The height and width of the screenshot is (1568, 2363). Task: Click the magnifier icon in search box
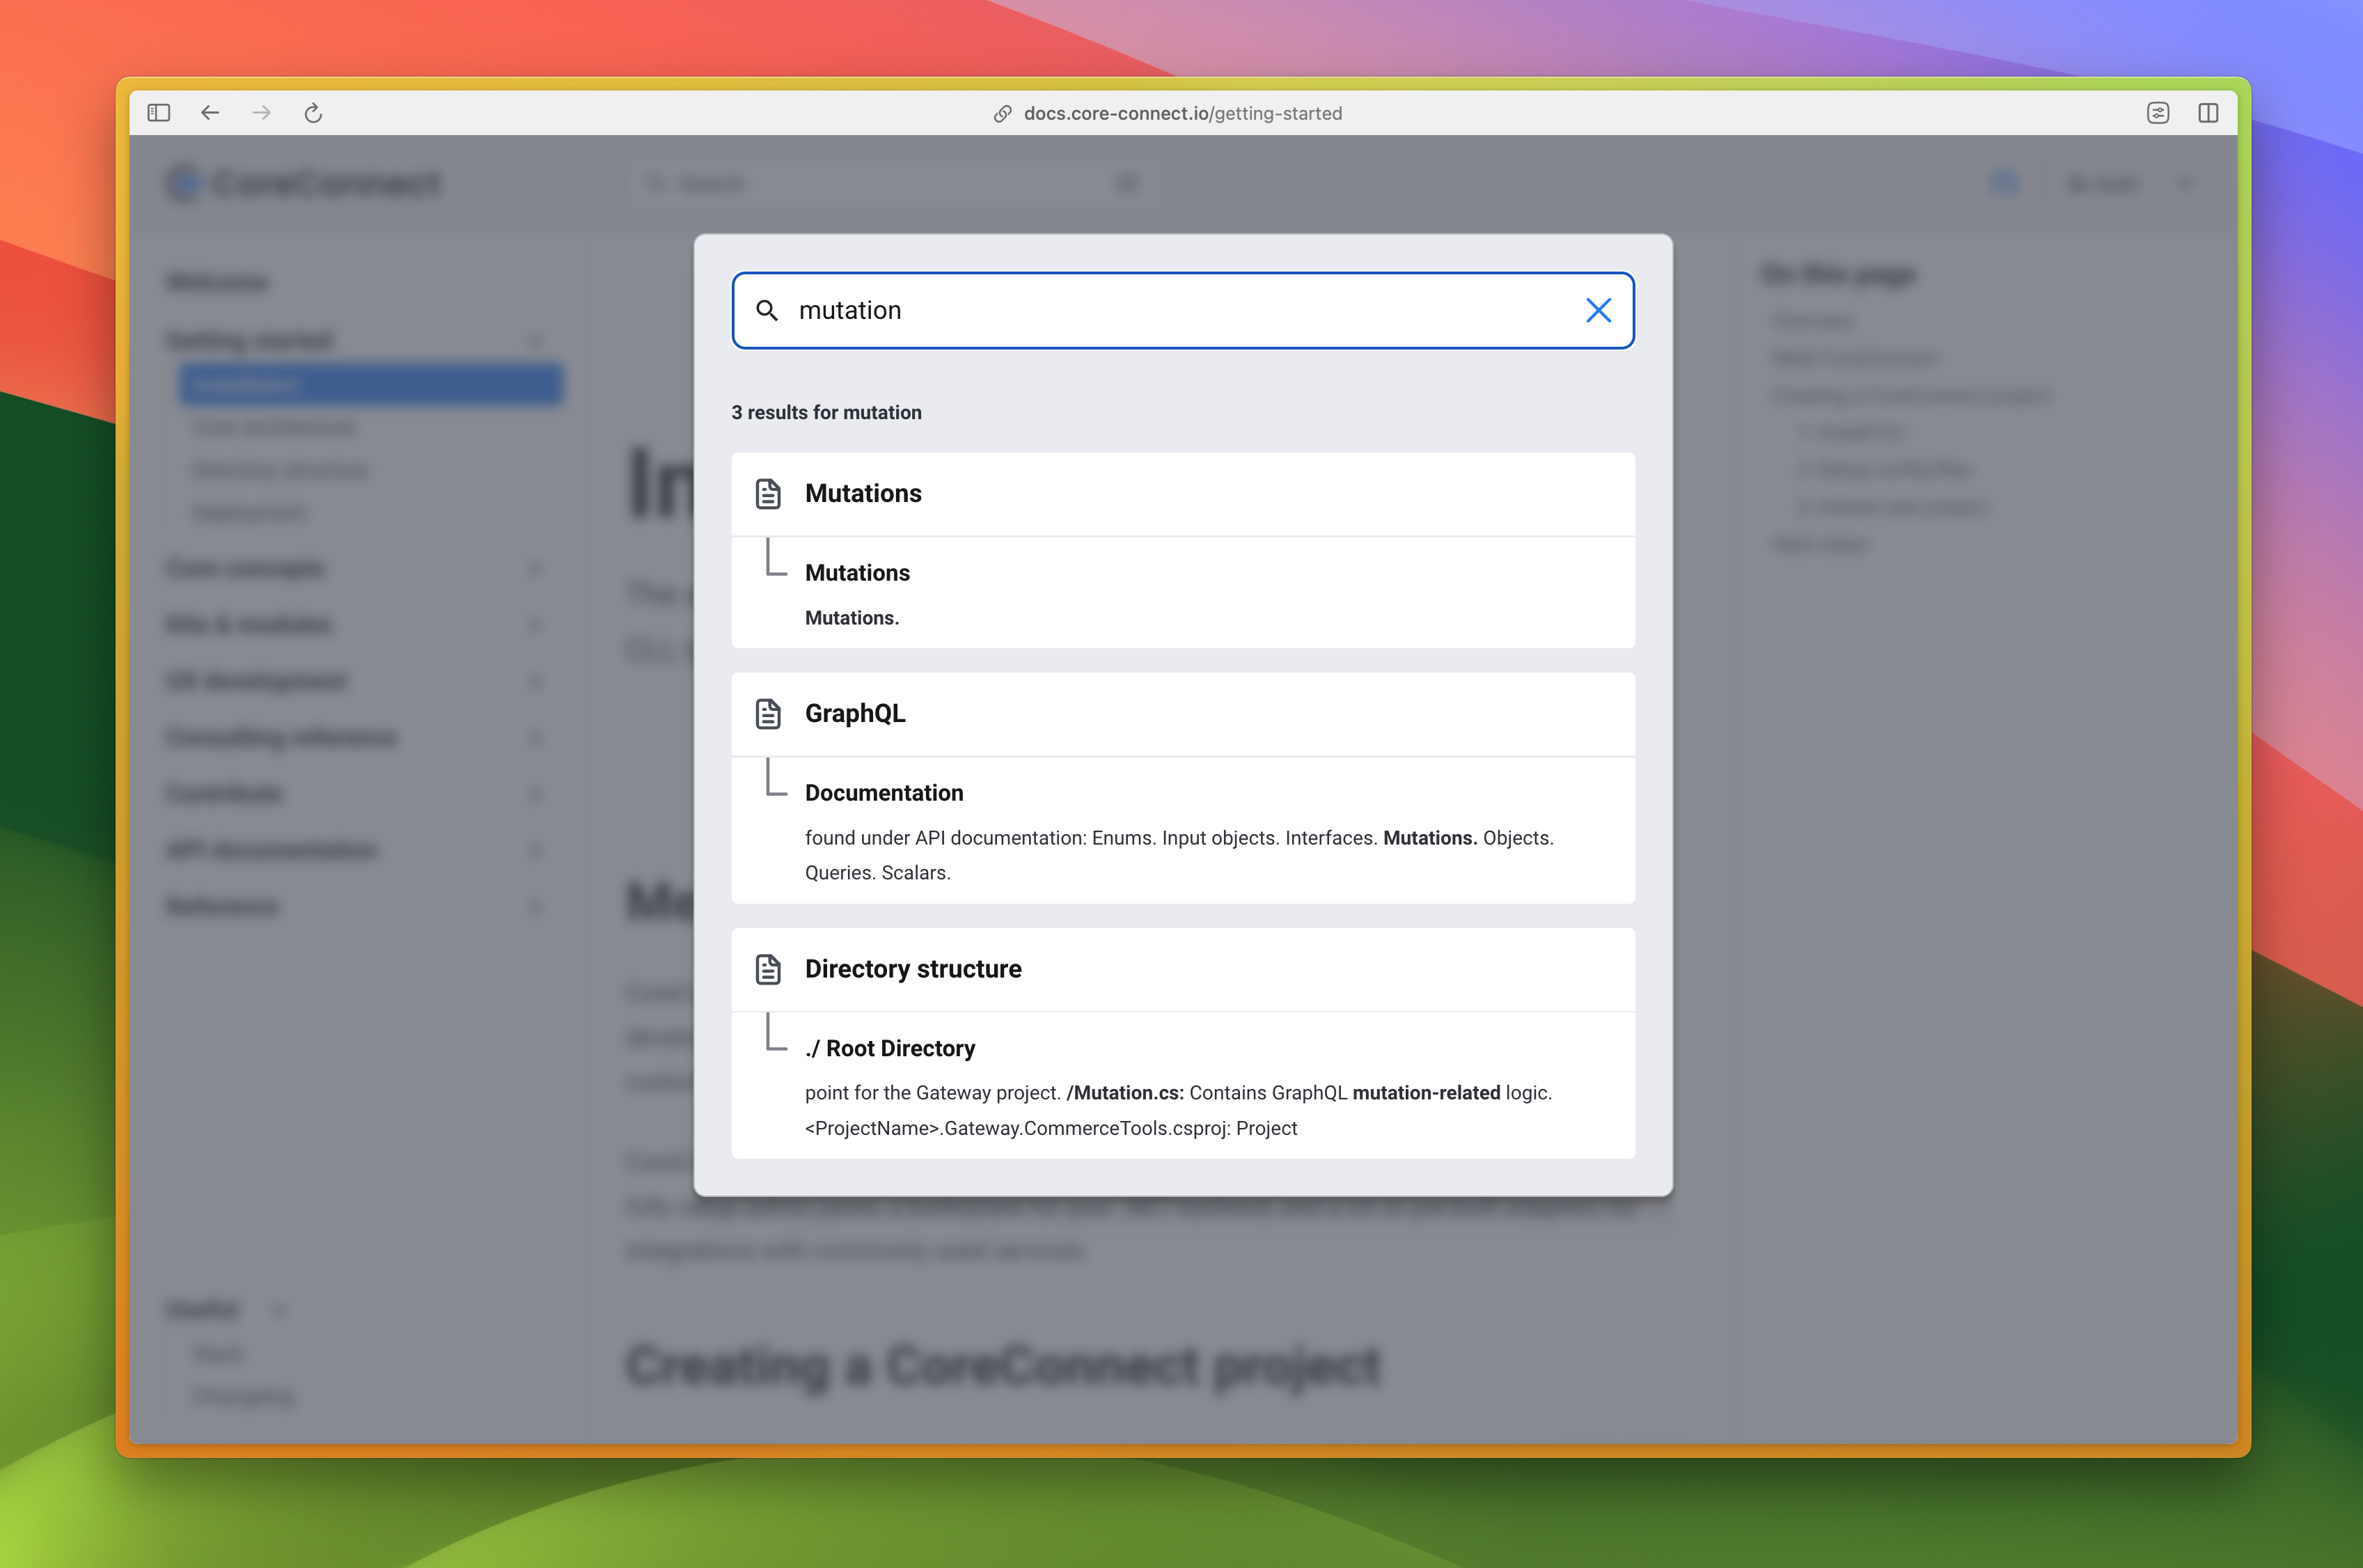coord(767,310)
